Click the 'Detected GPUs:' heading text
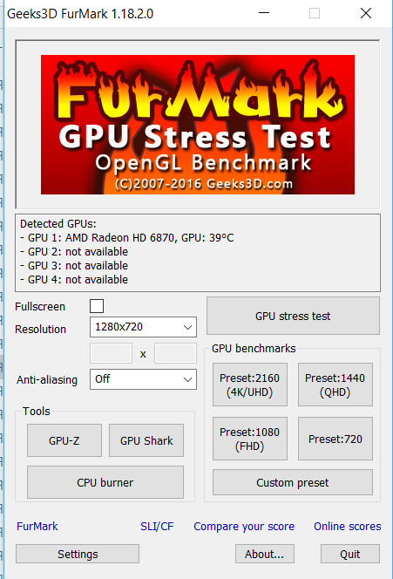 (x=58, y=224)
